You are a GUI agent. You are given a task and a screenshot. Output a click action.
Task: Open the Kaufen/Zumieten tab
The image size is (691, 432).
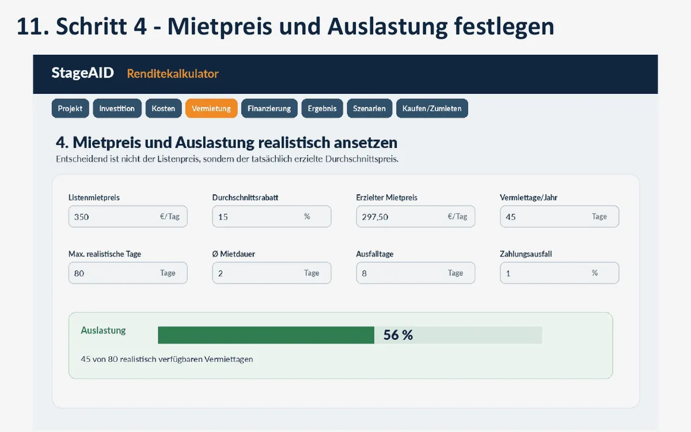432,108
